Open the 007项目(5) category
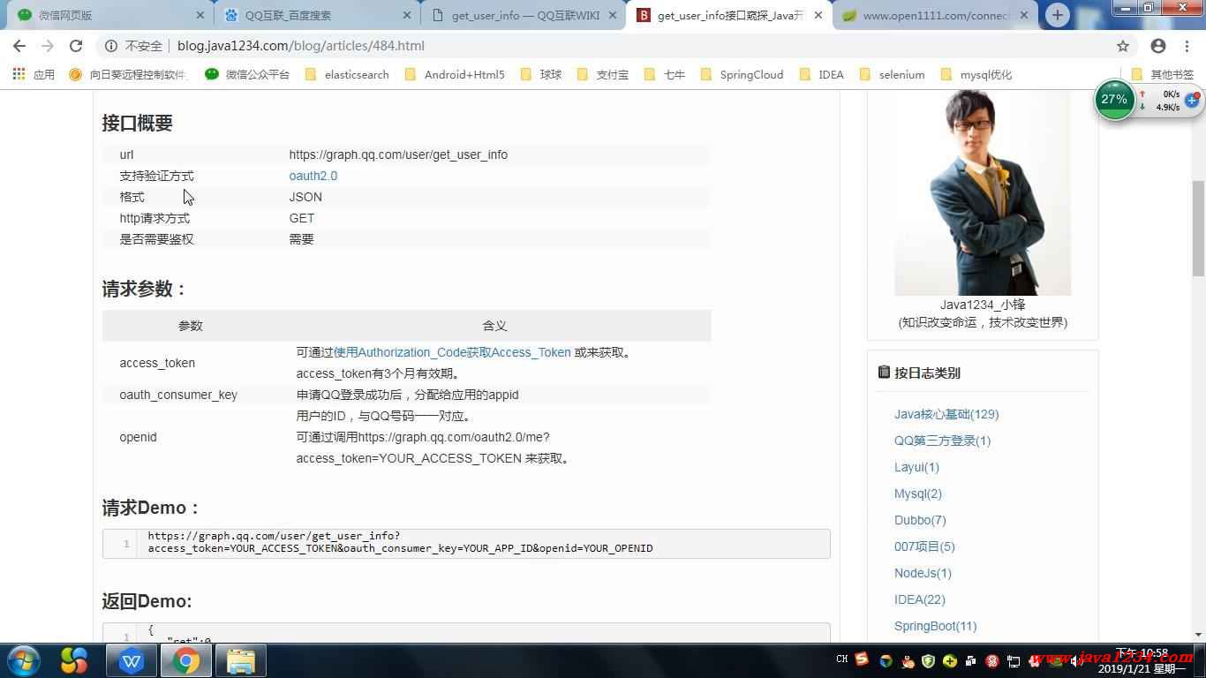This screenshot has width=1206, height=678. [x=924, y=546]
